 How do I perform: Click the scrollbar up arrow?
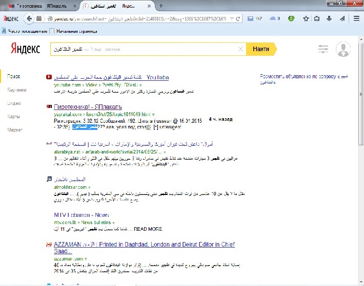pyautogui.click(x=361, y=39)
